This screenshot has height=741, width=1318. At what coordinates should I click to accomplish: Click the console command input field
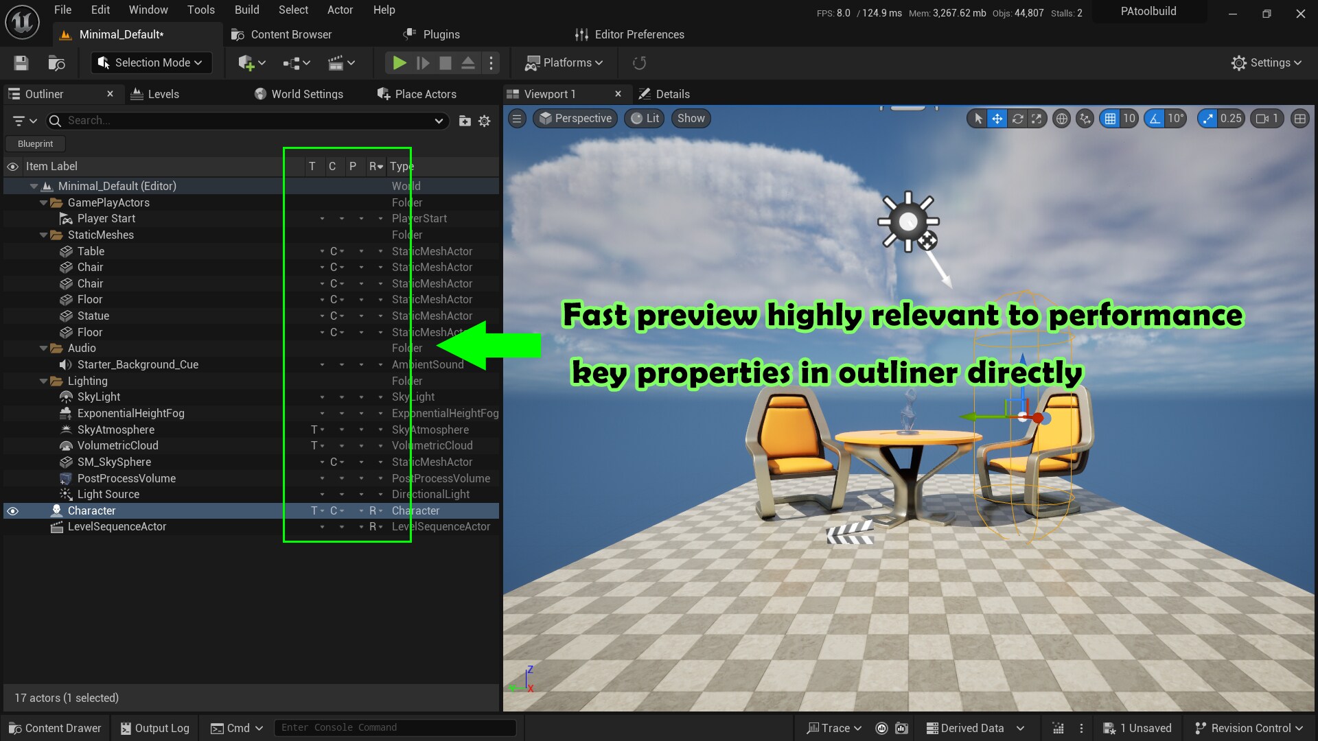coord(395,727)
